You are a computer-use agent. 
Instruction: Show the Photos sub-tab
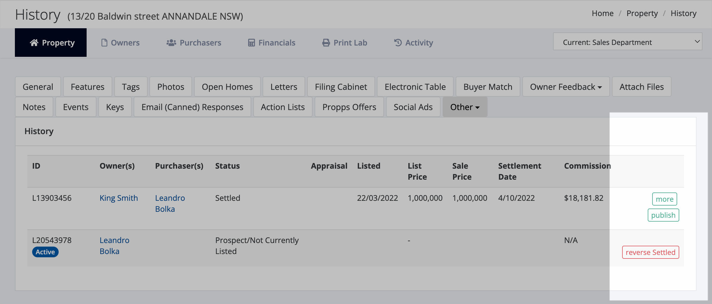(x=171, y=87)
